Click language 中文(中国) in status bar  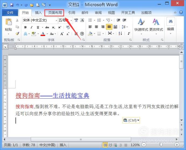[x=47, y=145]
